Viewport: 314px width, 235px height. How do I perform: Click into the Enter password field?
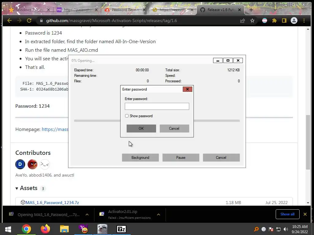coord(157,106)
